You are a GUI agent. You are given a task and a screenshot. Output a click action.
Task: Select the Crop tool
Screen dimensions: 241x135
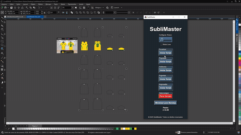click(2, 26)
